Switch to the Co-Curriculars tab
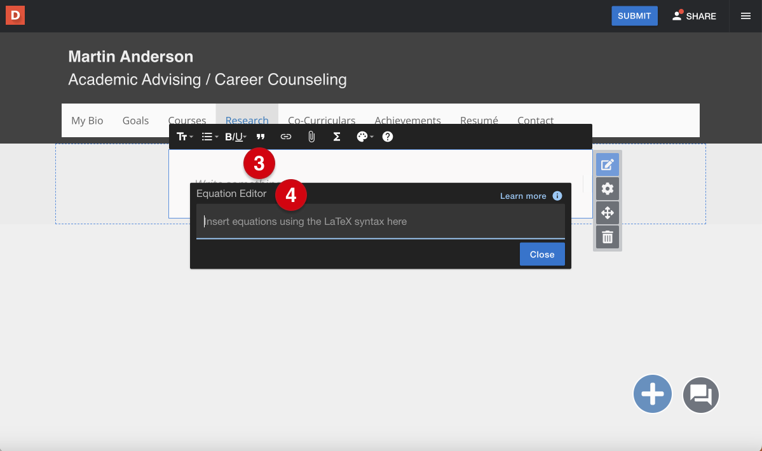762x451 pixels. (322, 120)
